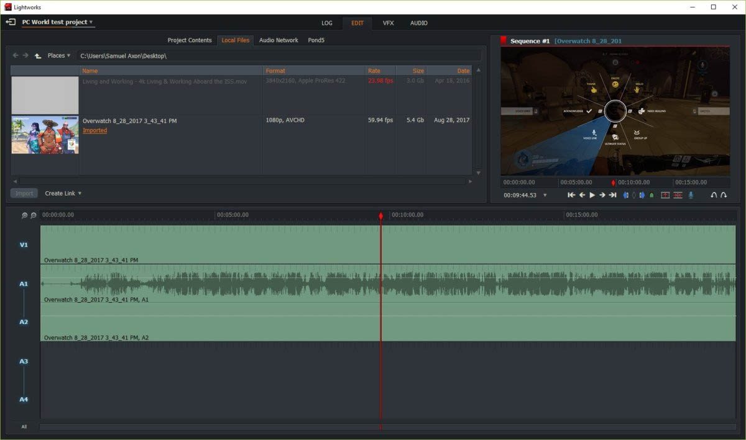Open the Create Link dropdown
This screenshot has width=746, height=440.
(x=63, y=193)
